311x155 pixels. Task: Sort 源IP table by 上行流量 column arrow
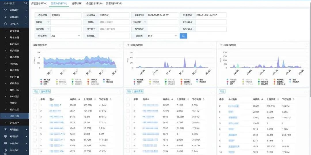[x=95, y=99]
